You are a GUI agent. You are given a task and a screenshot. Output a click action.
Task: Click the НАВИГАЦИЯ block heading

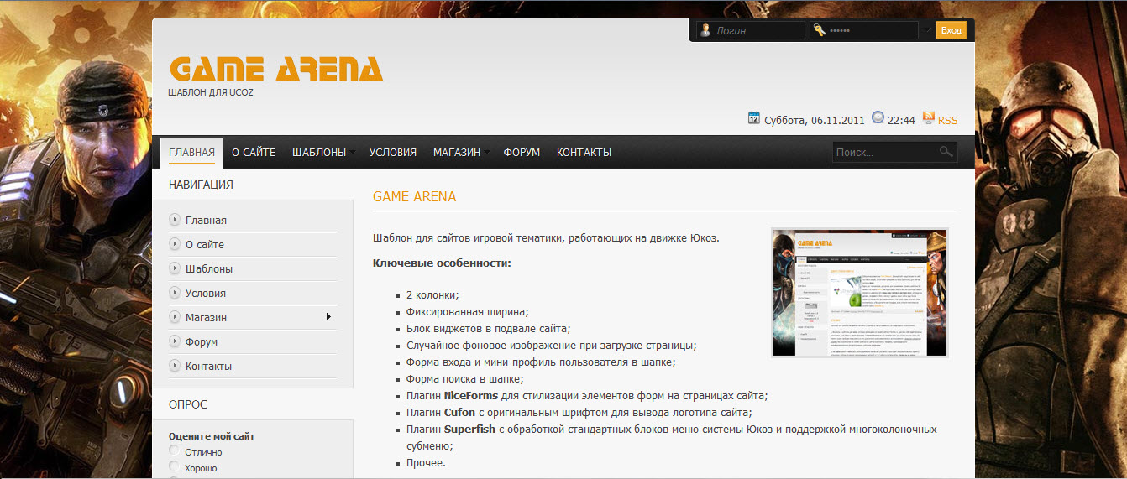(x=201, y=185)
